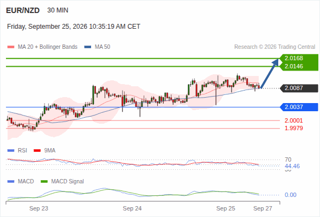Click the Research Trading Central copyright text

(x=274, y=47)
